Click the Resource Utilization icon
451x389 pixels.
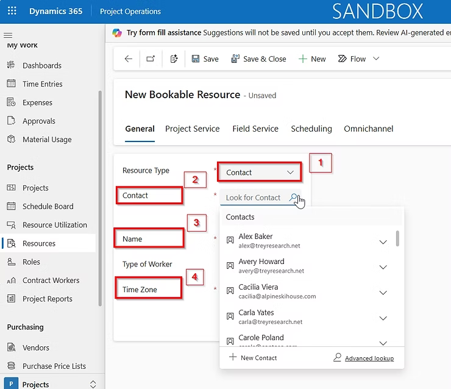point(11,225)
